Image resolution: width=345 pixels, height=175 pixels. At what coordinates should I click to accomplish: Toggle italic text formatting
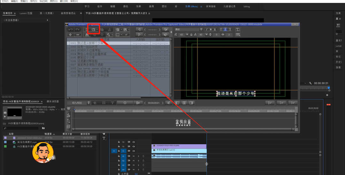(x=206, y=29)
